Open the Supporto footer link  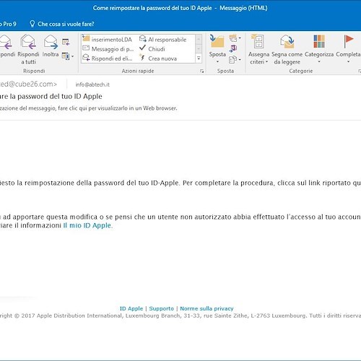[162, 308]
